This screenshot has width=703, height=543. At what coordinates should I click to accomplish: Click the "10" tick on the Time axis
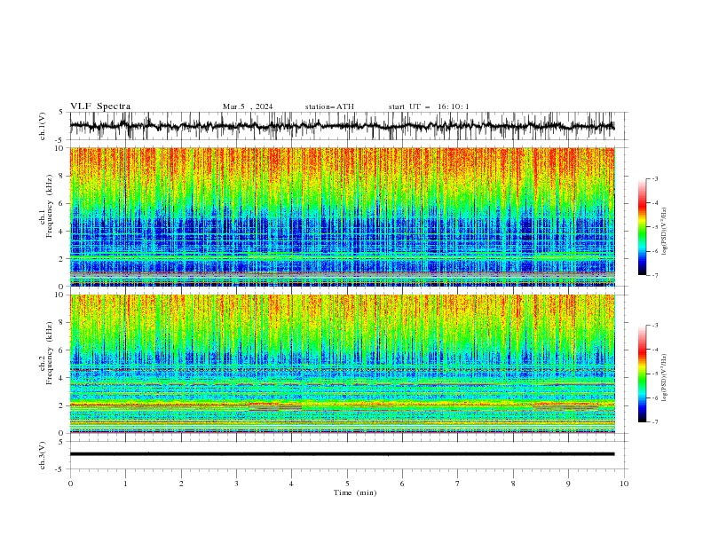(x=624, y=484)
